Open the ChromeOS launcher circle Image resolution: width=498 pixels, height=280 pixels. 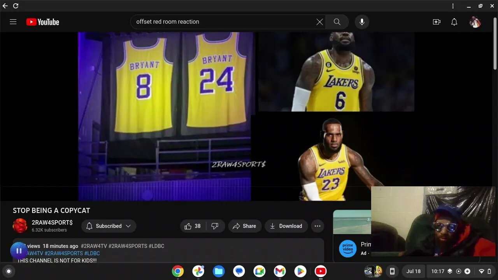(9, 271)
